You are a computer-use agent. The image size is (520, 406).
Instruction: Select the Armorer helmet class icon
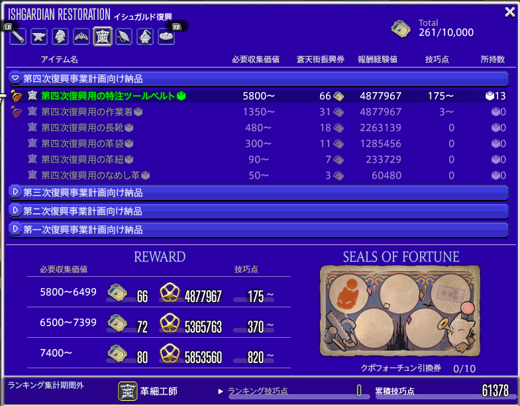(60, 36)
